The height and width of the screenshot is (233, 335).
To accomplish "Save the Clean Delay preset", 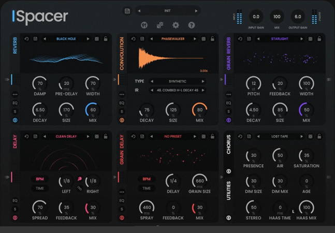I will tap(35, 137).
